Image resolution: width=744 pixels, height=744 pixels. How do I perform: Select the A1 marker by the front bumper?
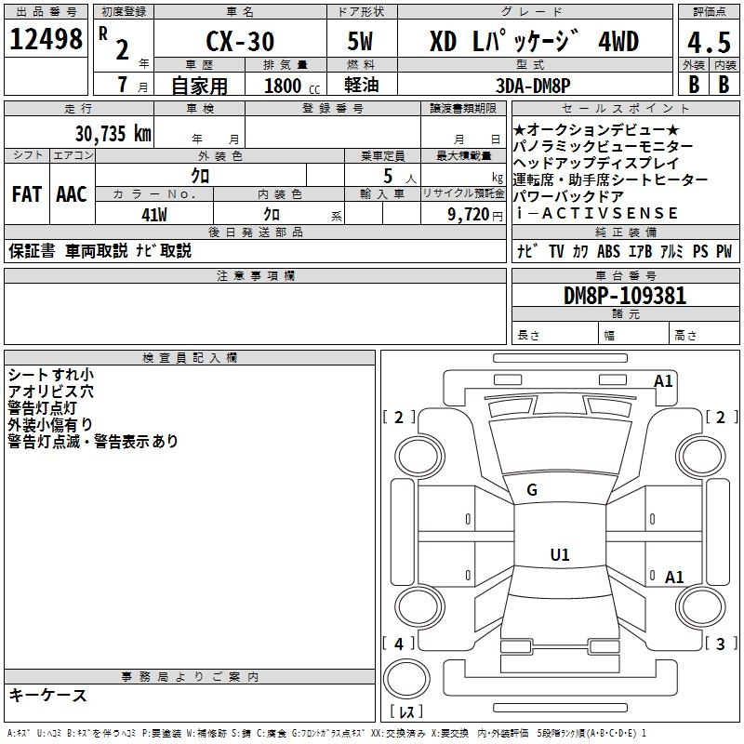(663, 380)
